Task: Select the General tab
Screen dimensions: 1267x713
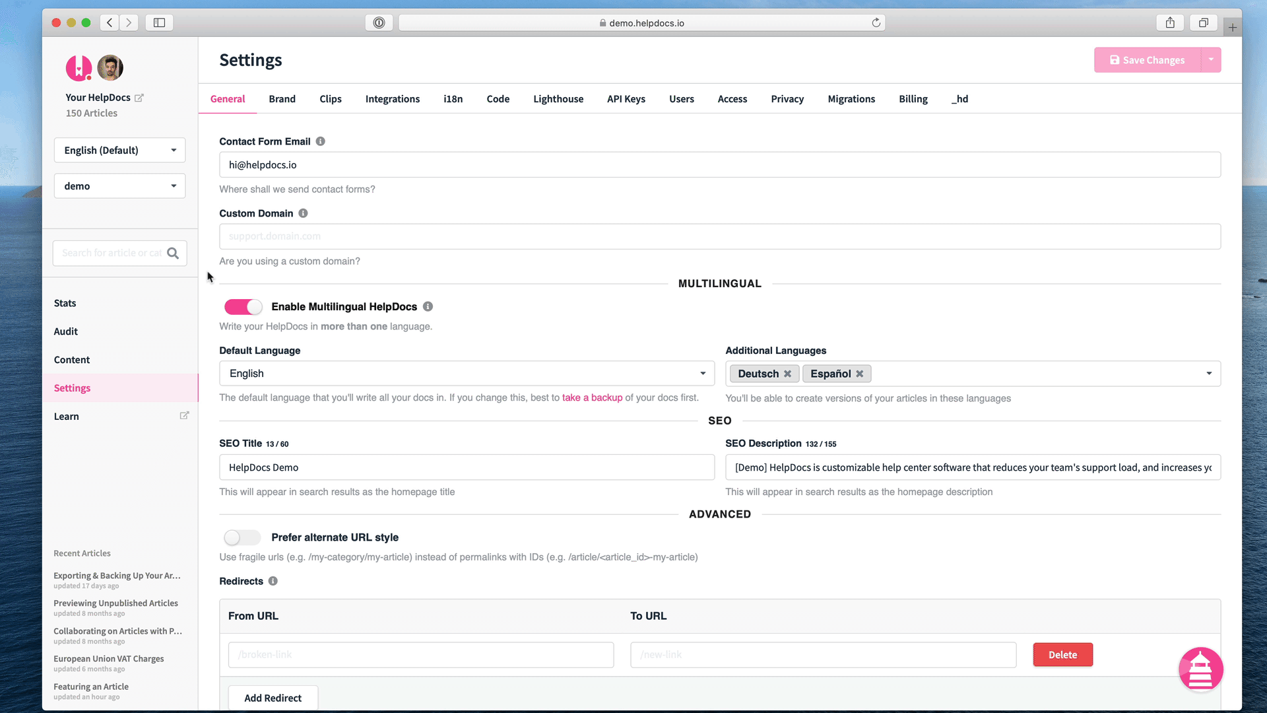Action: (228, 99)
